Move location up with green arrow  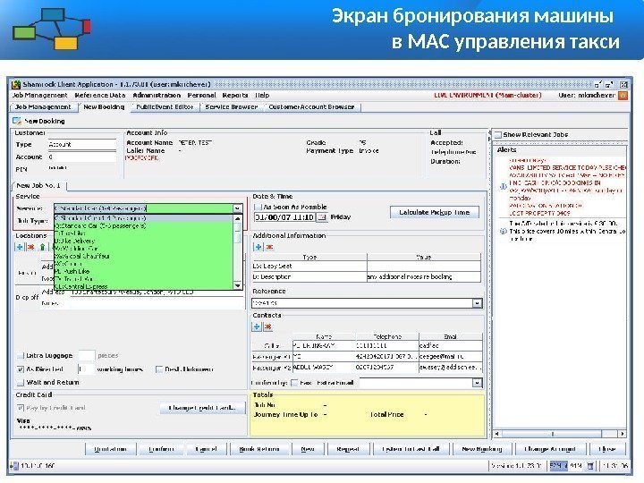[42, 247]
